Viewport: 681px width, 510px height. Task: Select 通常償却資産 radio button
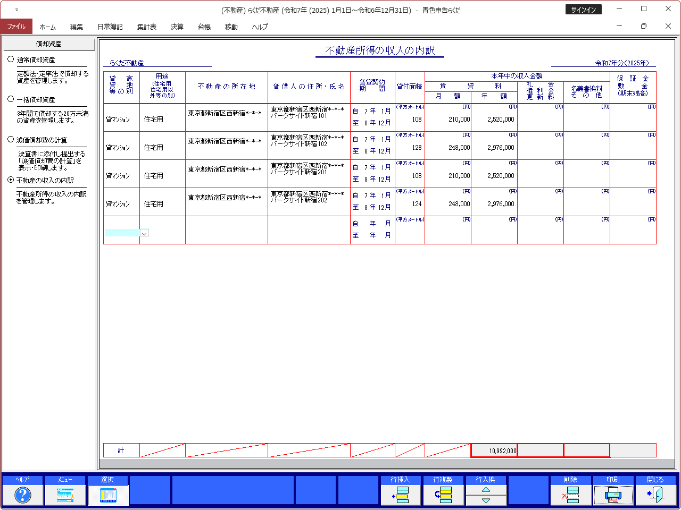11,59
